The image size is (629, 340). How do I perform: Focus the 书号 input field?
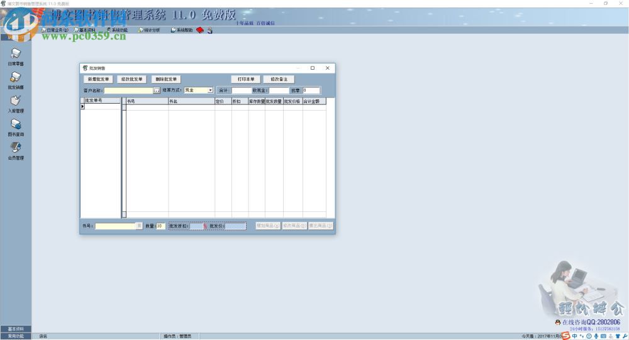[x=115, y=226]
